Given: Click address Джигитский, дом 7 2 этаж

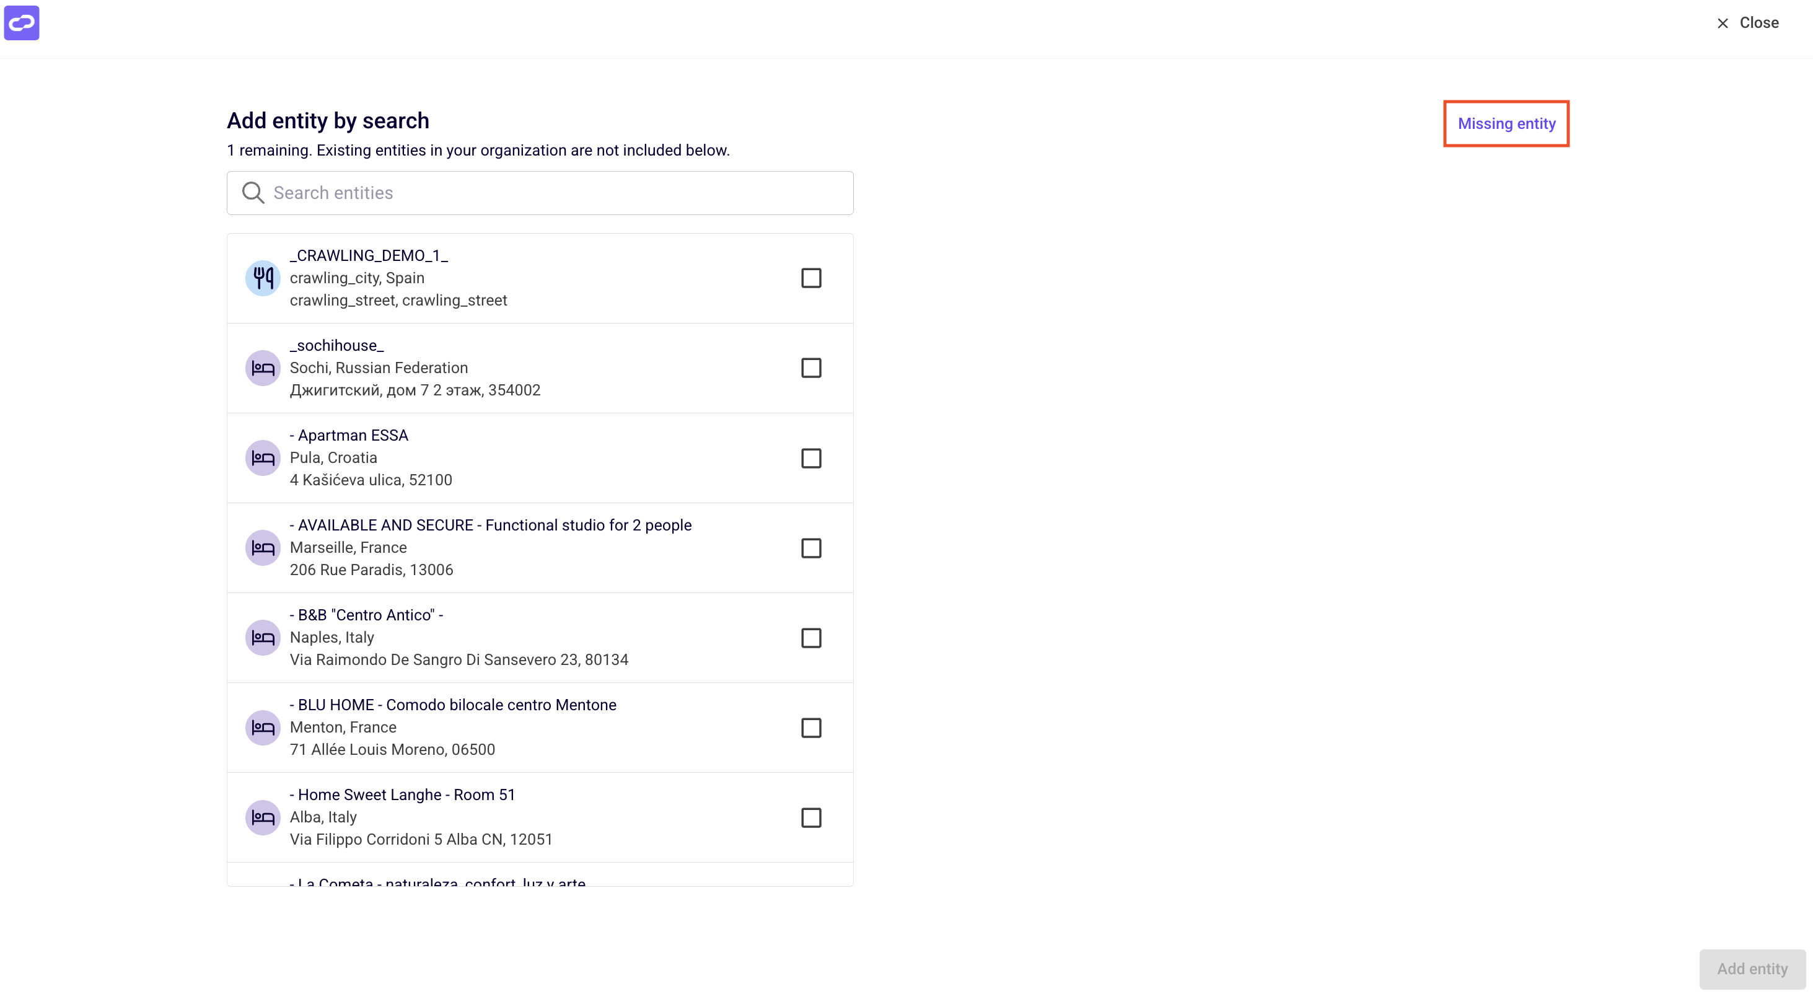Looking at the screenshot, I should click(x=415, y=390).
